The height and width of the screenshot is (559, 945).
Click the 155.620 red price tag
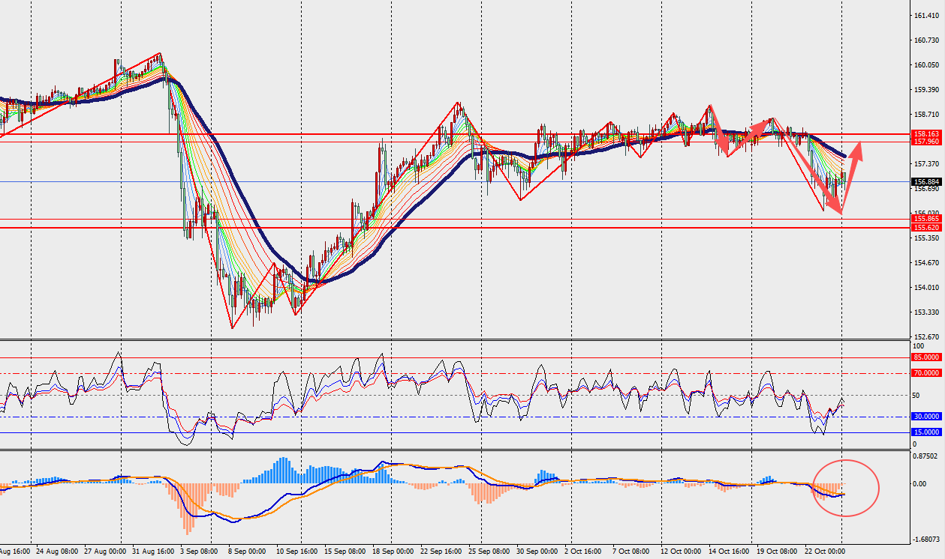coord(926,227)
